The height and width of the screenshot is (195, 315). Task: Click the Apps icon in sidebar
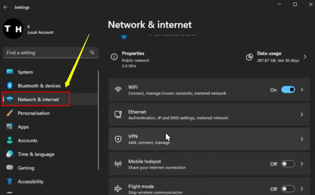pos(10,126)
